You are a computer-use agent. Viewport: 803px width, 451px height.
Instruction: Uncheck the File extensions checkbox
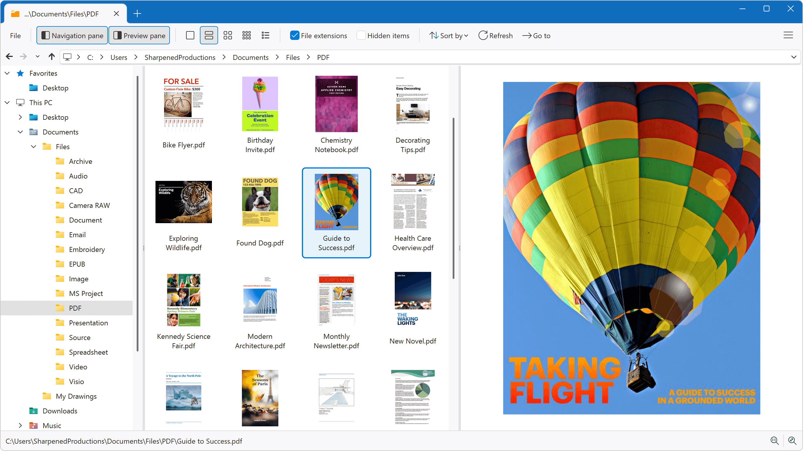pyautogui.click(x=294, y=36)
